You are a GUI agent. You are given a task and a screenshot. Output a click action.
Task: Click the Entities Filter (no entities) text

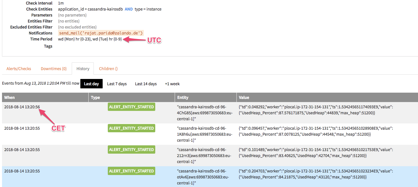tap(69, 21)
